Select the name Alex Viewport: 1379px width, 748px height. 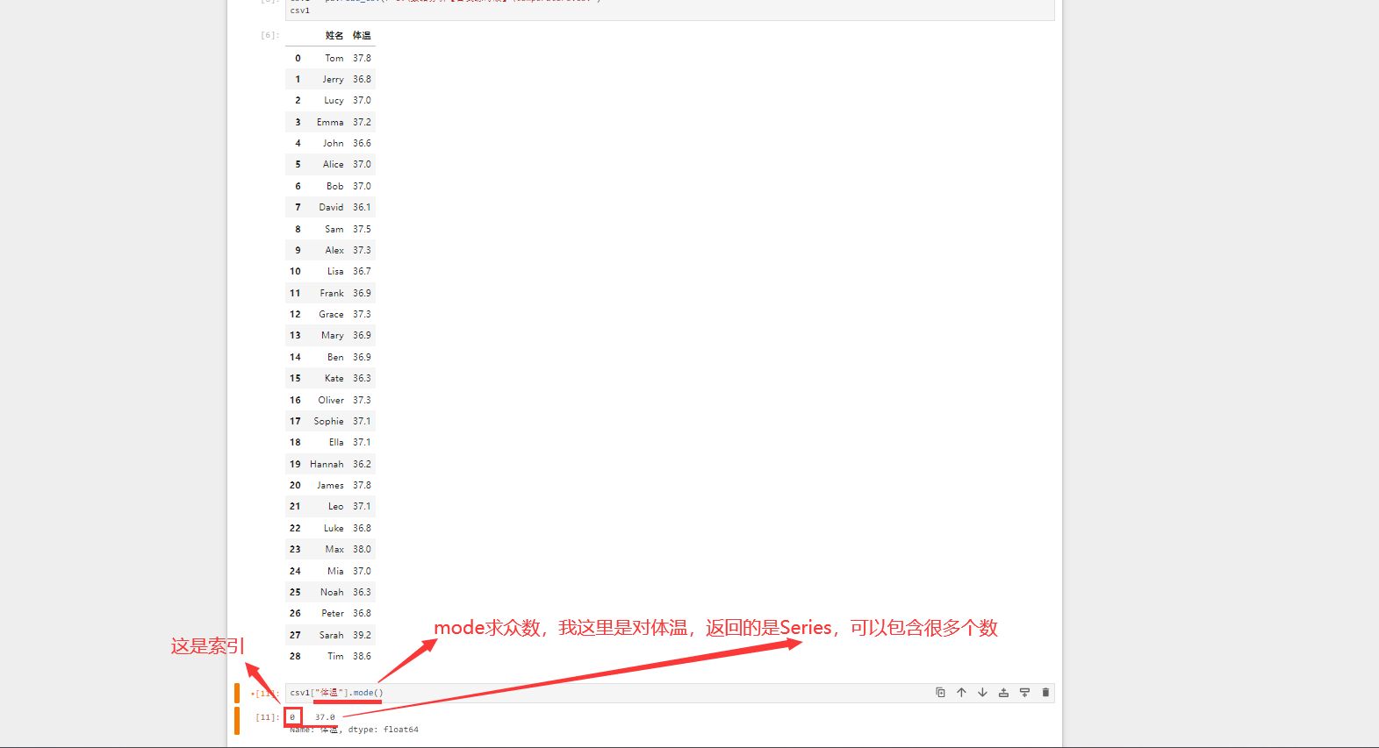[x=334, y=250]
